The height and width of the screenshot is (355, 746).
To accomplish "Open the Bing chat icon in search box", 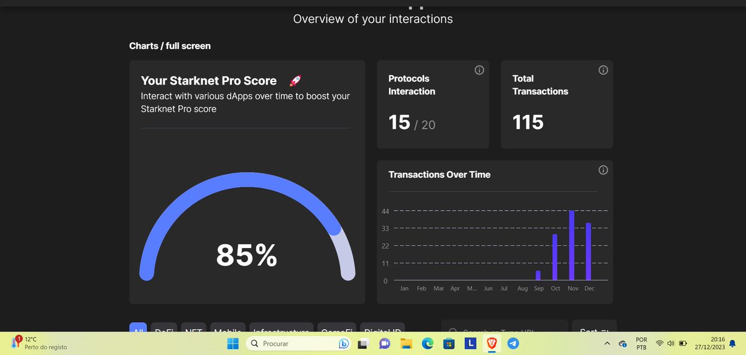I will tap(343, 343).
